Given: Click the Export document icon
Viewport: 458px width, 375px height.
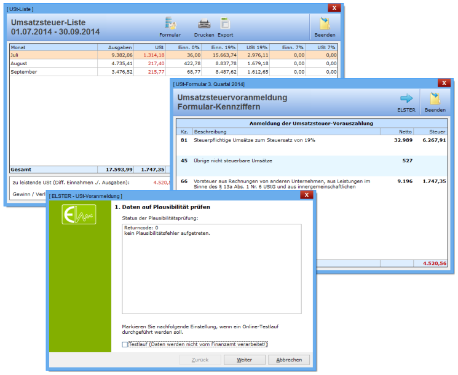Looking at the screenshot, I should (x=225, y=24).
